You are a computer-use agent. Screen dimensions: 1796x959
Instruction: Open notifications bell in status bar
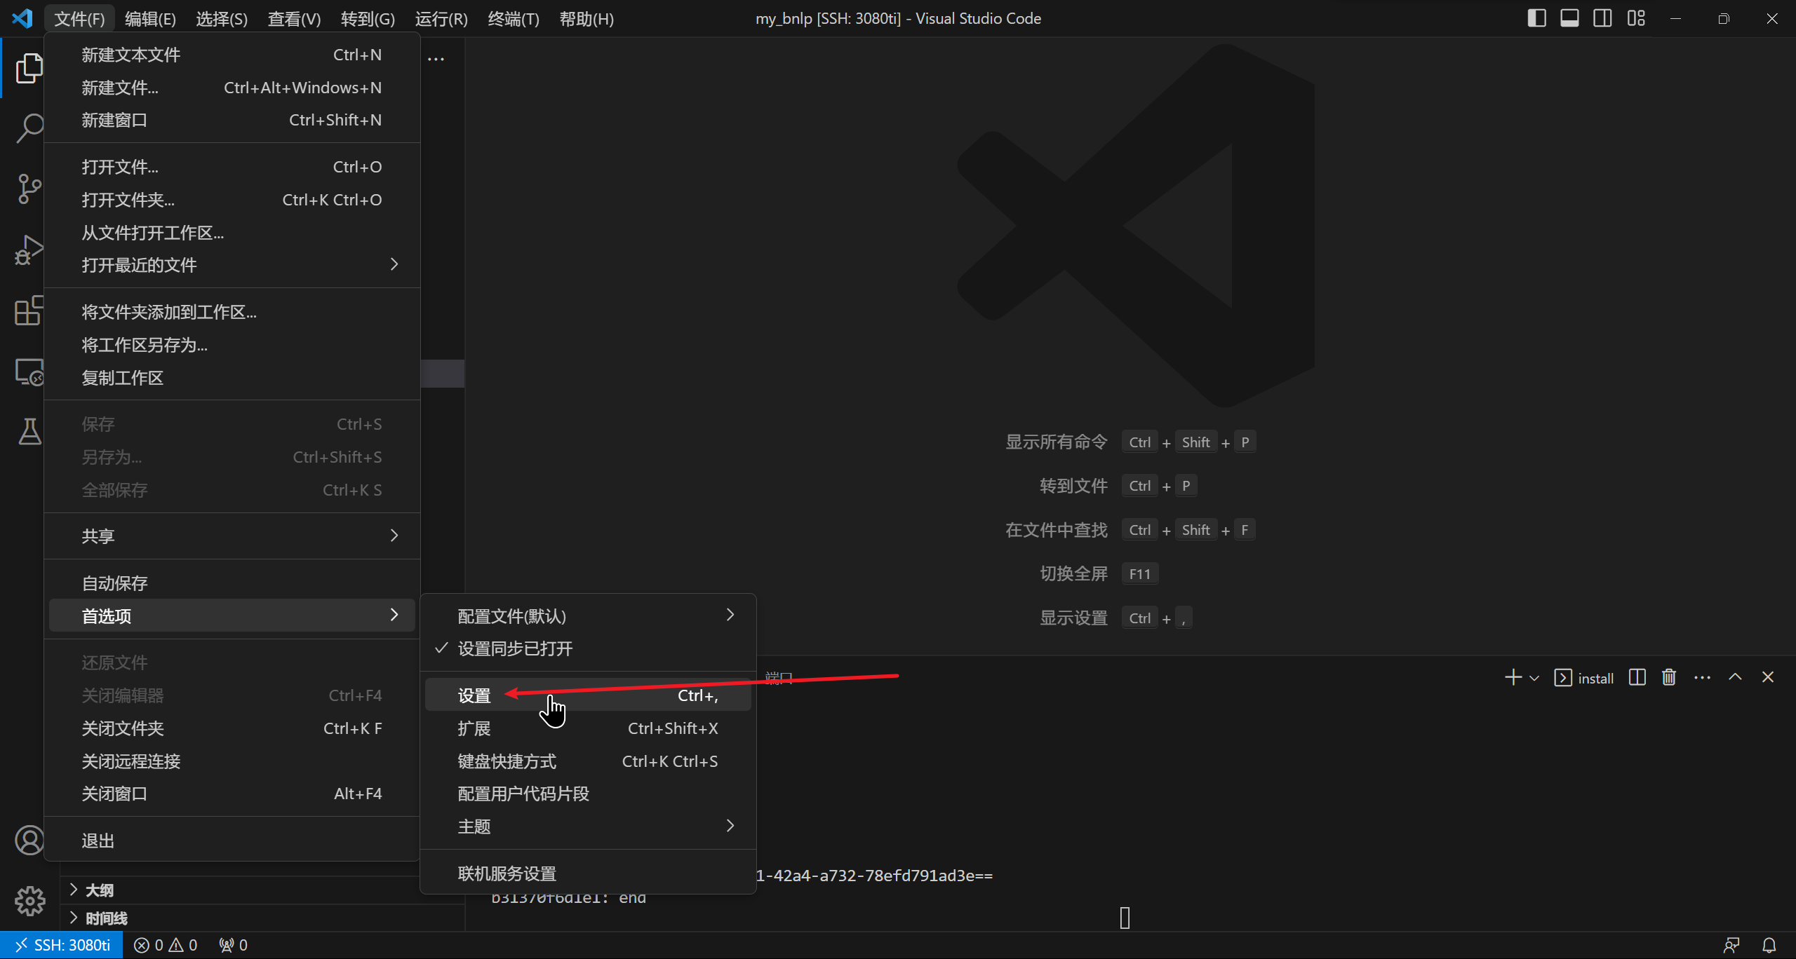point(1769,945)
